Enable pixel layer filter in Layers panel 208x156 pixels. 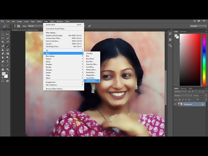point(189,91)
